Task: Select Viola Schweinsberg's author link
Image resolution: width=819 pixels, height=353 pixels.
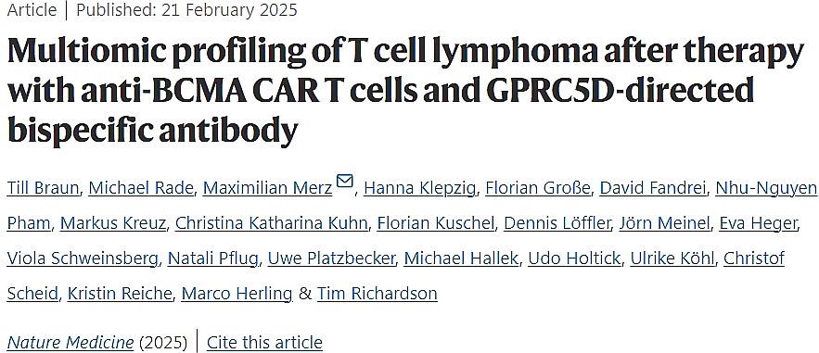Action: point(83,258)
